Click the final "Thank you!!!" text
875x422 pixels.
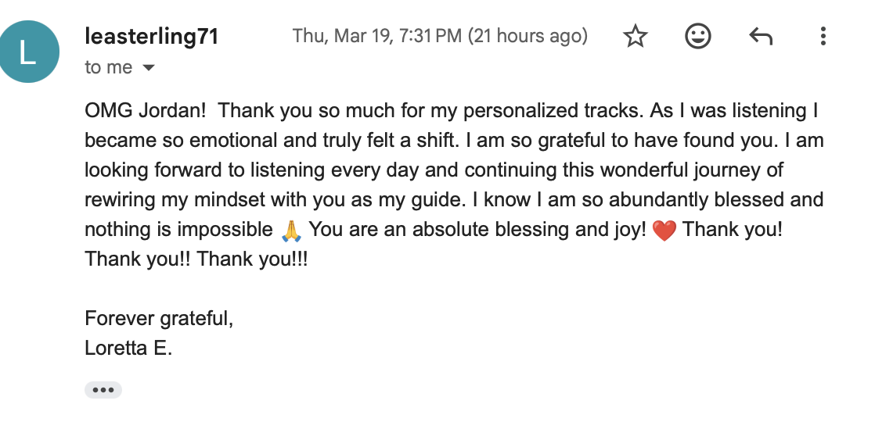tap(253, 259)
